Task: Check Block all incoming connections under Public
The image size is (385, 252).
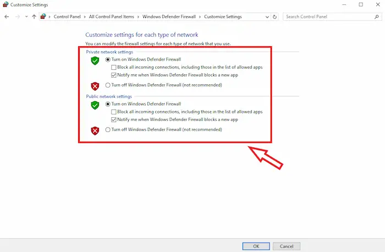Action: pyautogui.click(x=114, y=112)
